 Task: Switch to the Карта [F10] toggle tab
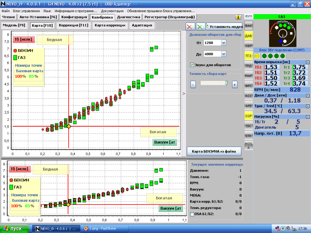(42, 25)
